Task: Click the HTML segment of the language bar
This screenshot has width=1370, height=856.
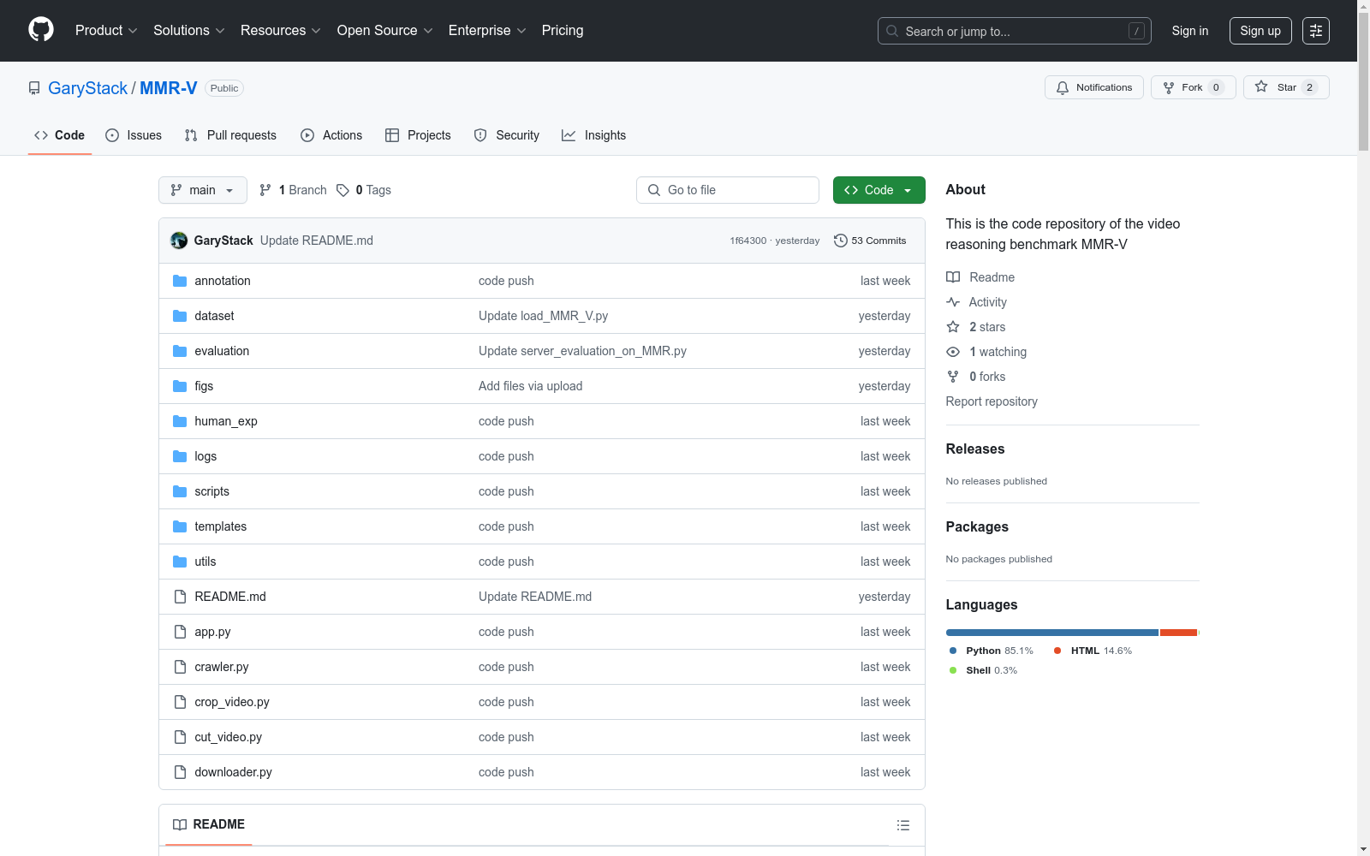Action: click(1179, 633)
